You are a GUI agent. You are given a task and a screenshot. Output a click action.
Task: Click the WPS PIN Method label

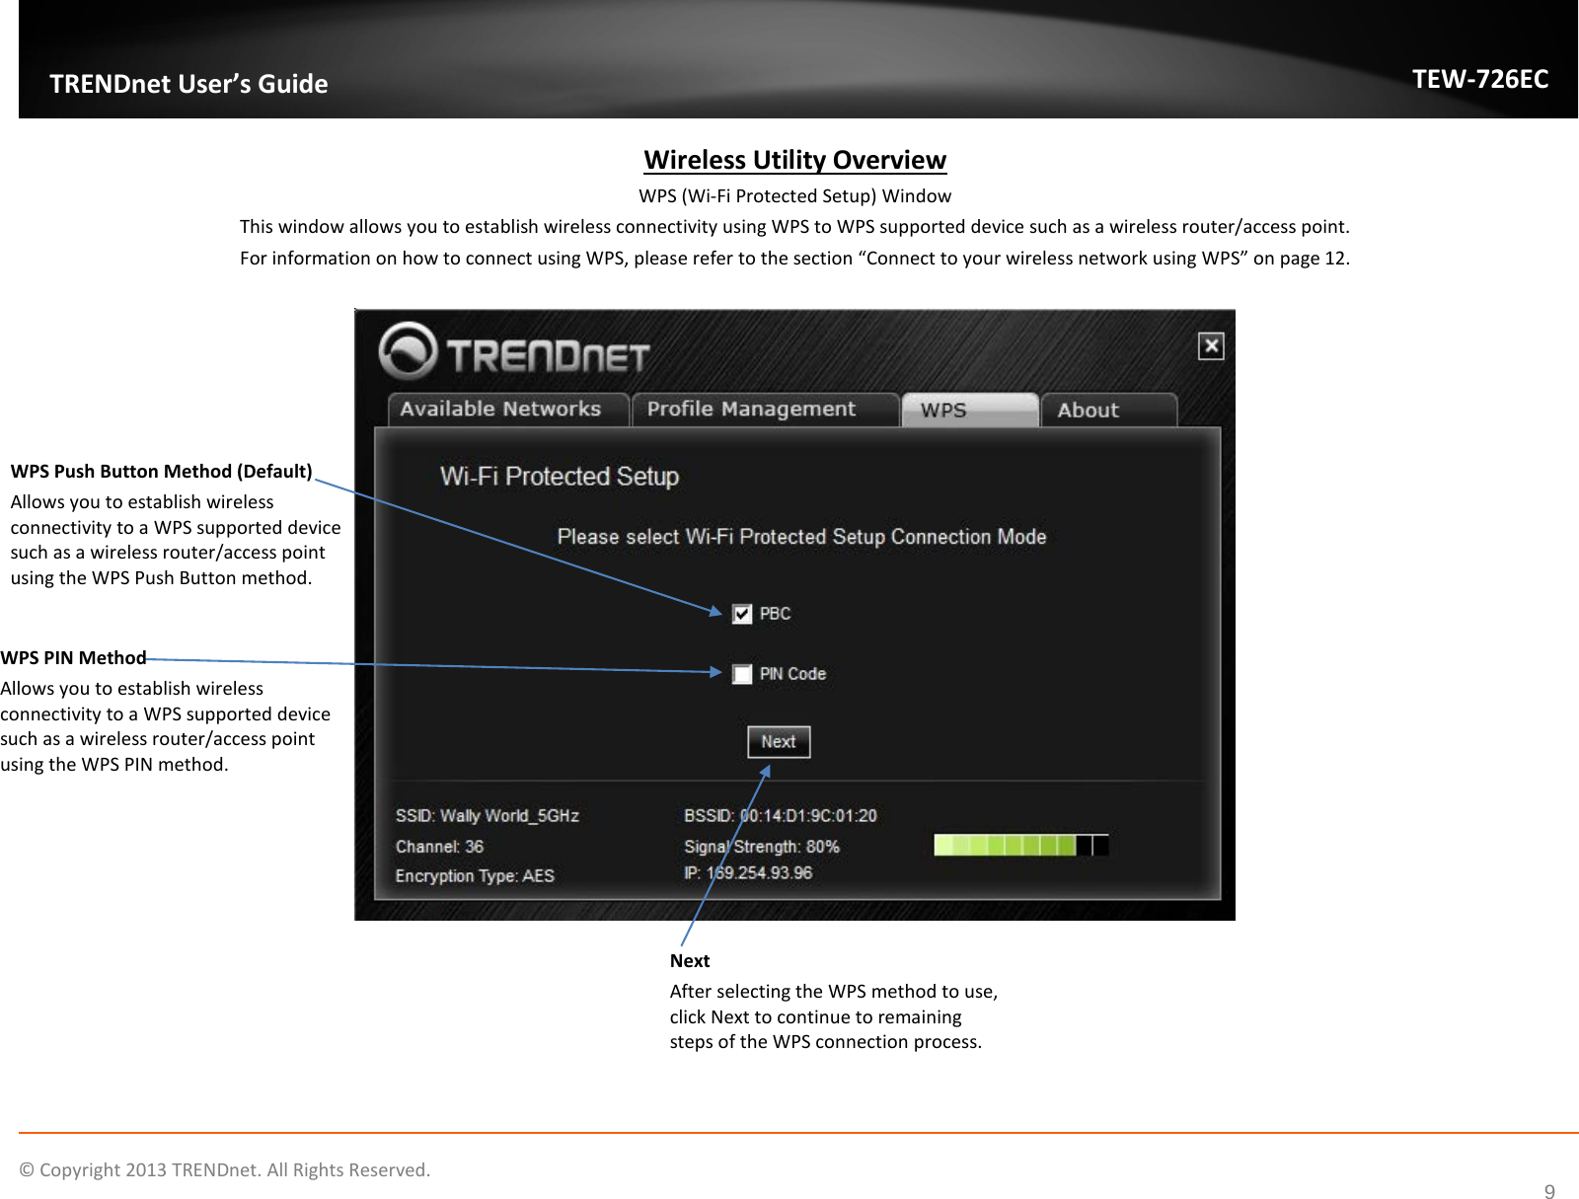[74, 658]
